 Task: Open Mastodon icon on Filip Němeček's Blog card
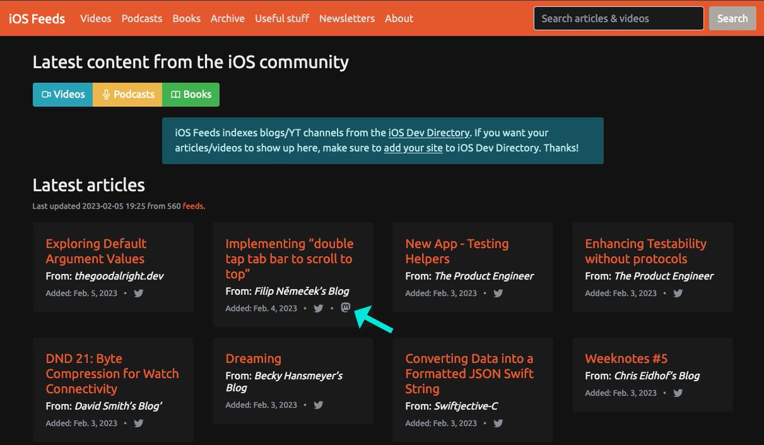tap(346, 308)
